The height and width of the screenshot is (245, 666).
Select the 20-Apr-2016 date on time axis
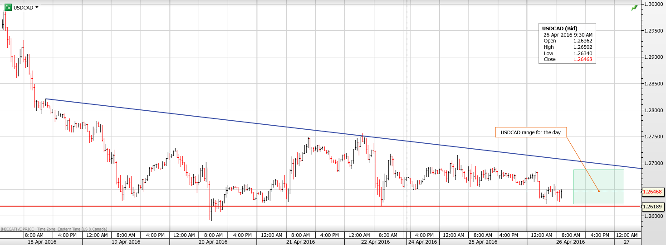[213, 242]
